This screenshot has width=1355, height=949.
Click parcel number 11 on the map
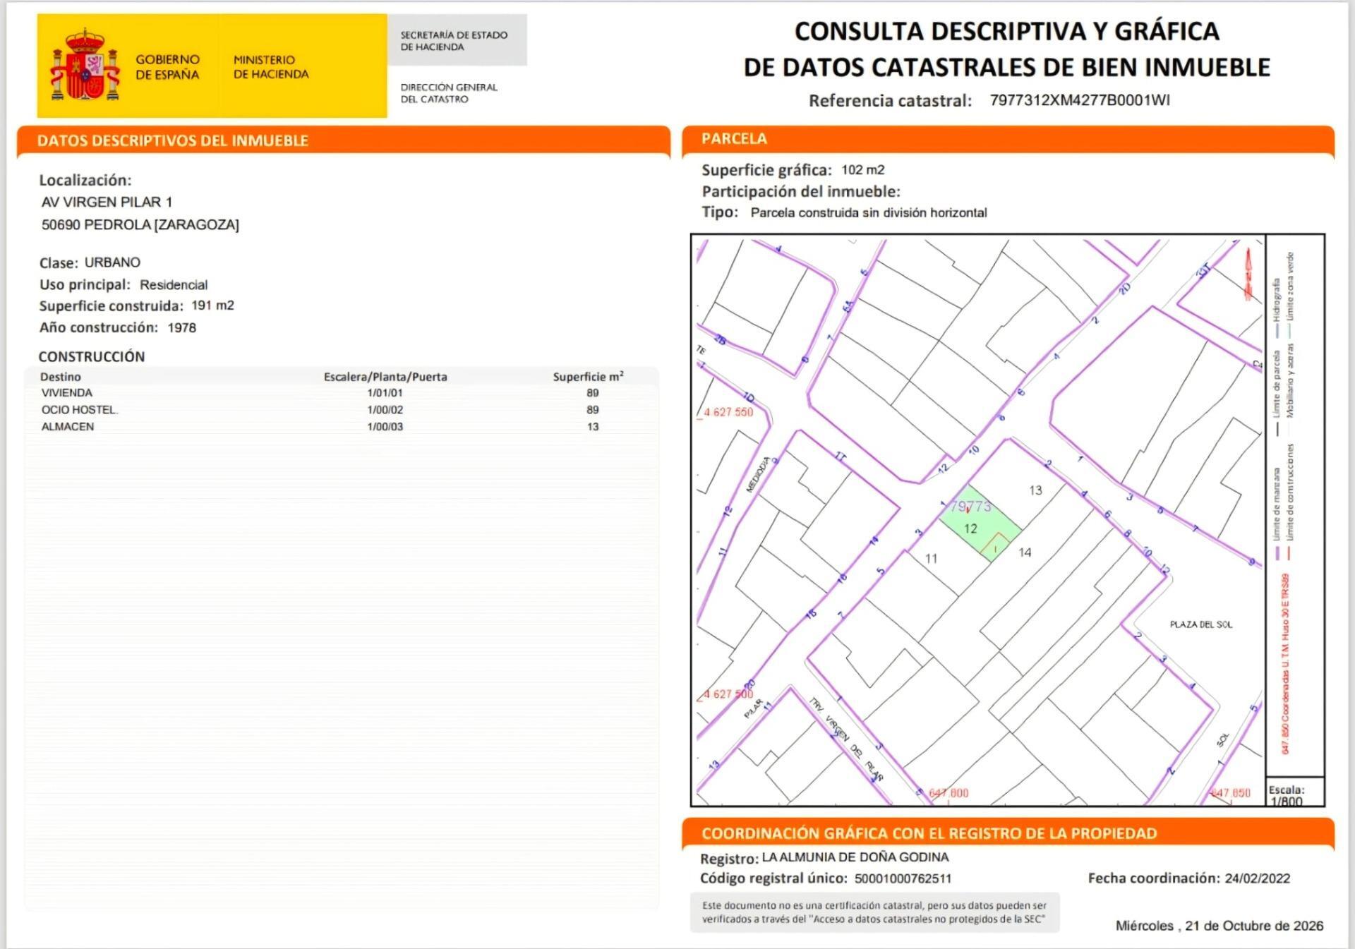(931, 559)
